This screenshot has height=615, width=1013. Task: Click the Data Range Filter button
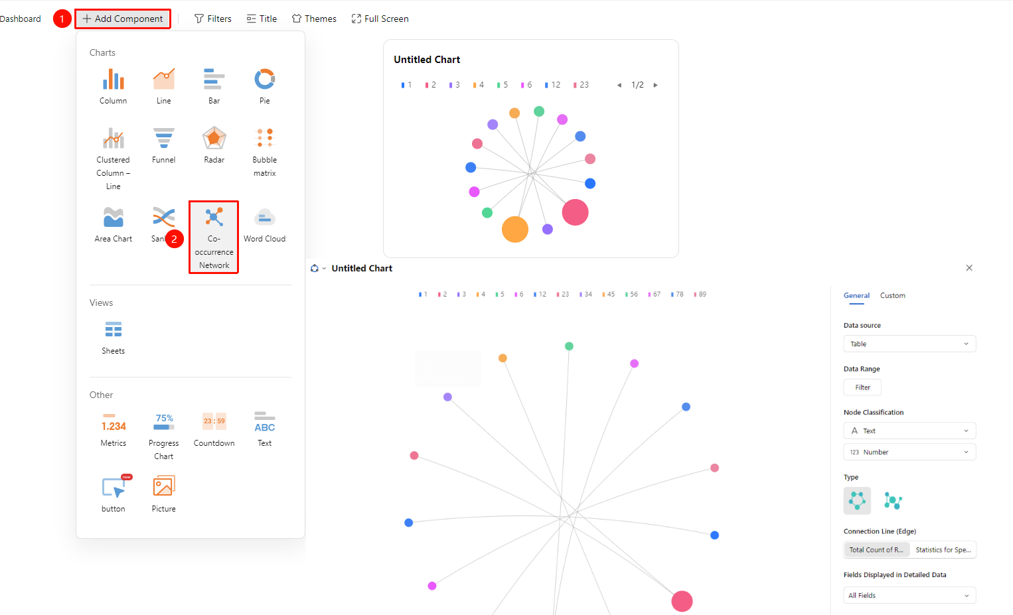point(862,387)
